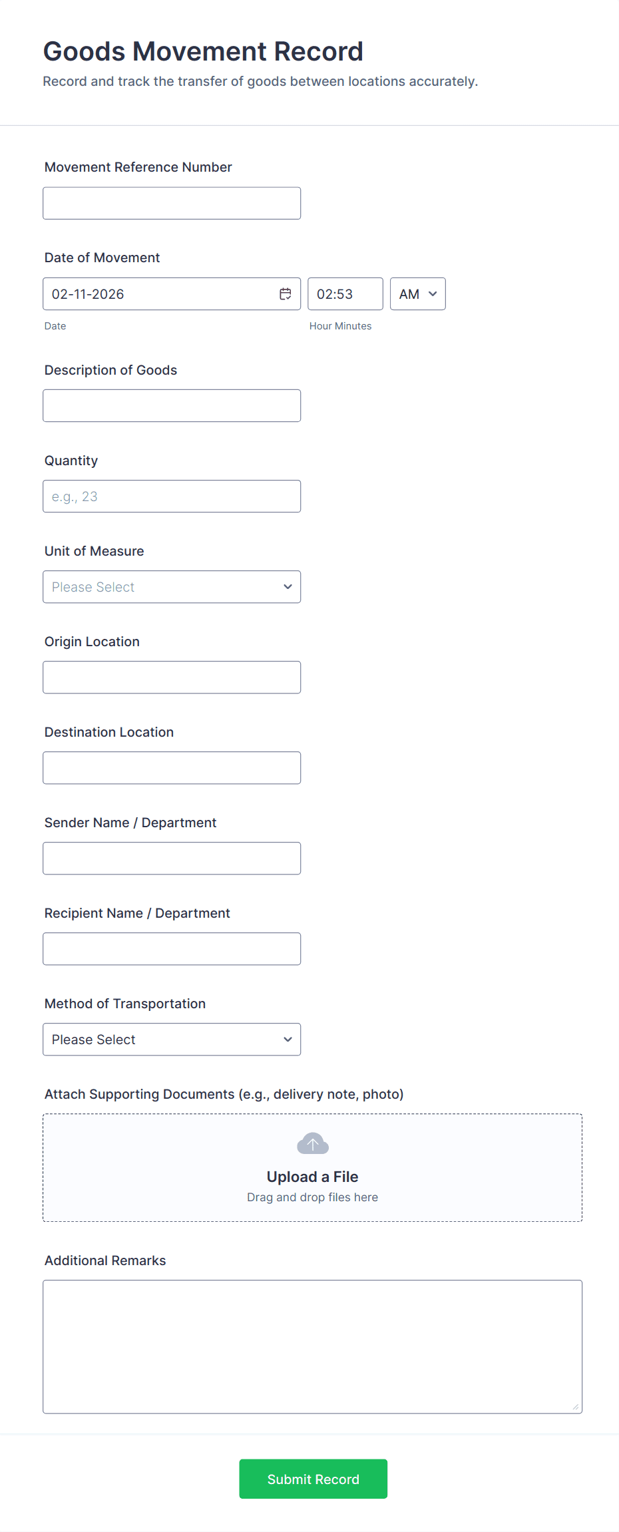Focus the Movement Reference Number field
Image resolution: width=619 pixels, height=1532 pixels.
[171, 204]
